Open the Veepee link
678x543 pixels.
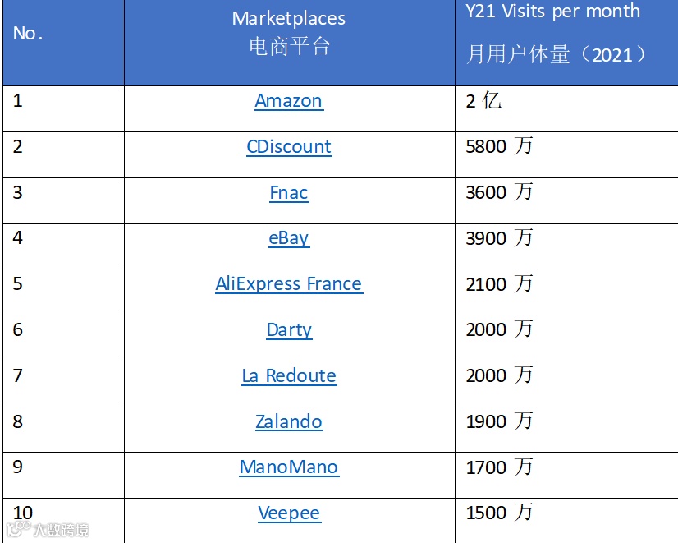pos(289,513)
